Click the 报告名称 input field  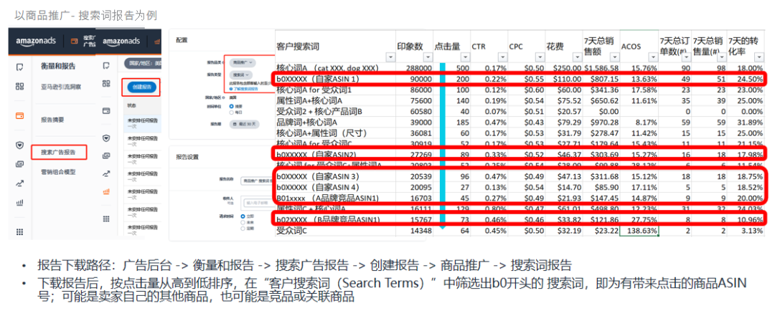pyautogui.click(x=258, y=181)
